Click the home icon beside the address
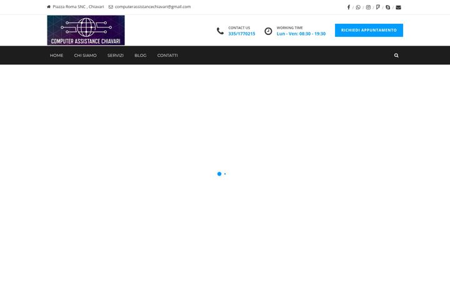This screenshot has height=281, width=450. (49, 7)
